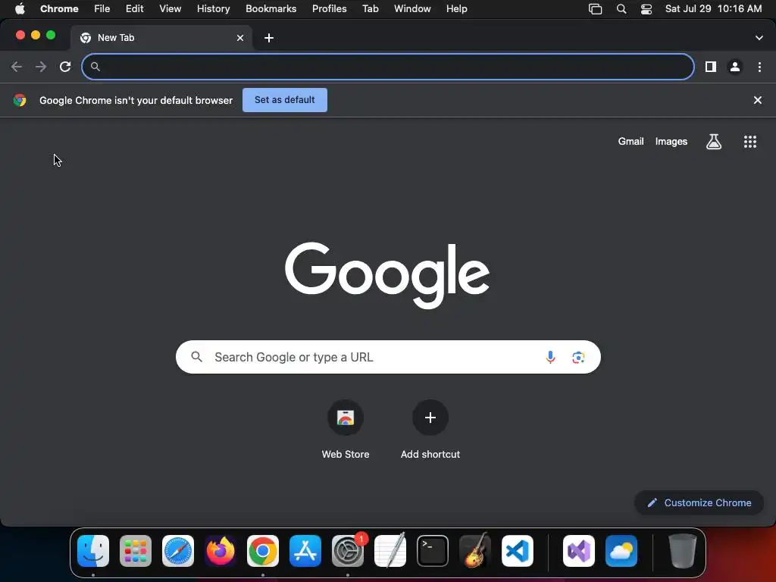Open the Apple menu
The image size is (776, 582).
coord(20,9)
